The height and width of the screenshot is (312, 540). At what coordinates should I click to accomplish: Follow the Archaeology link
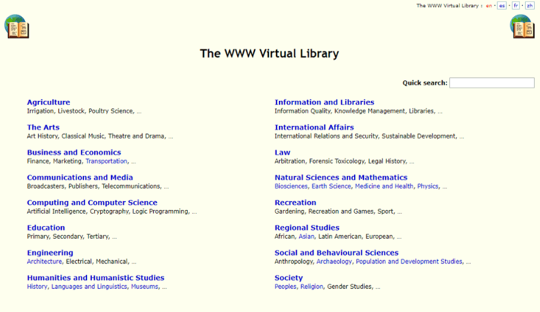coord(334,262)
